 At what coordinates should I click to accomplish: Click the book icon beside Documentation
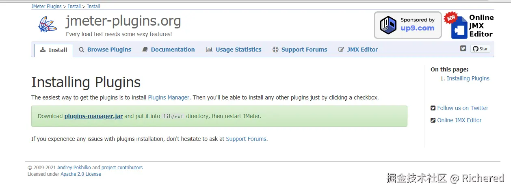(x=145, y=50)
